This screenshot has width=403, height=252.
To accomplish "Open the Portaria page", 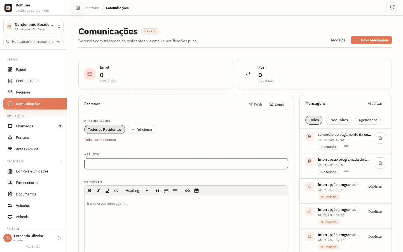I will [35, 138].
